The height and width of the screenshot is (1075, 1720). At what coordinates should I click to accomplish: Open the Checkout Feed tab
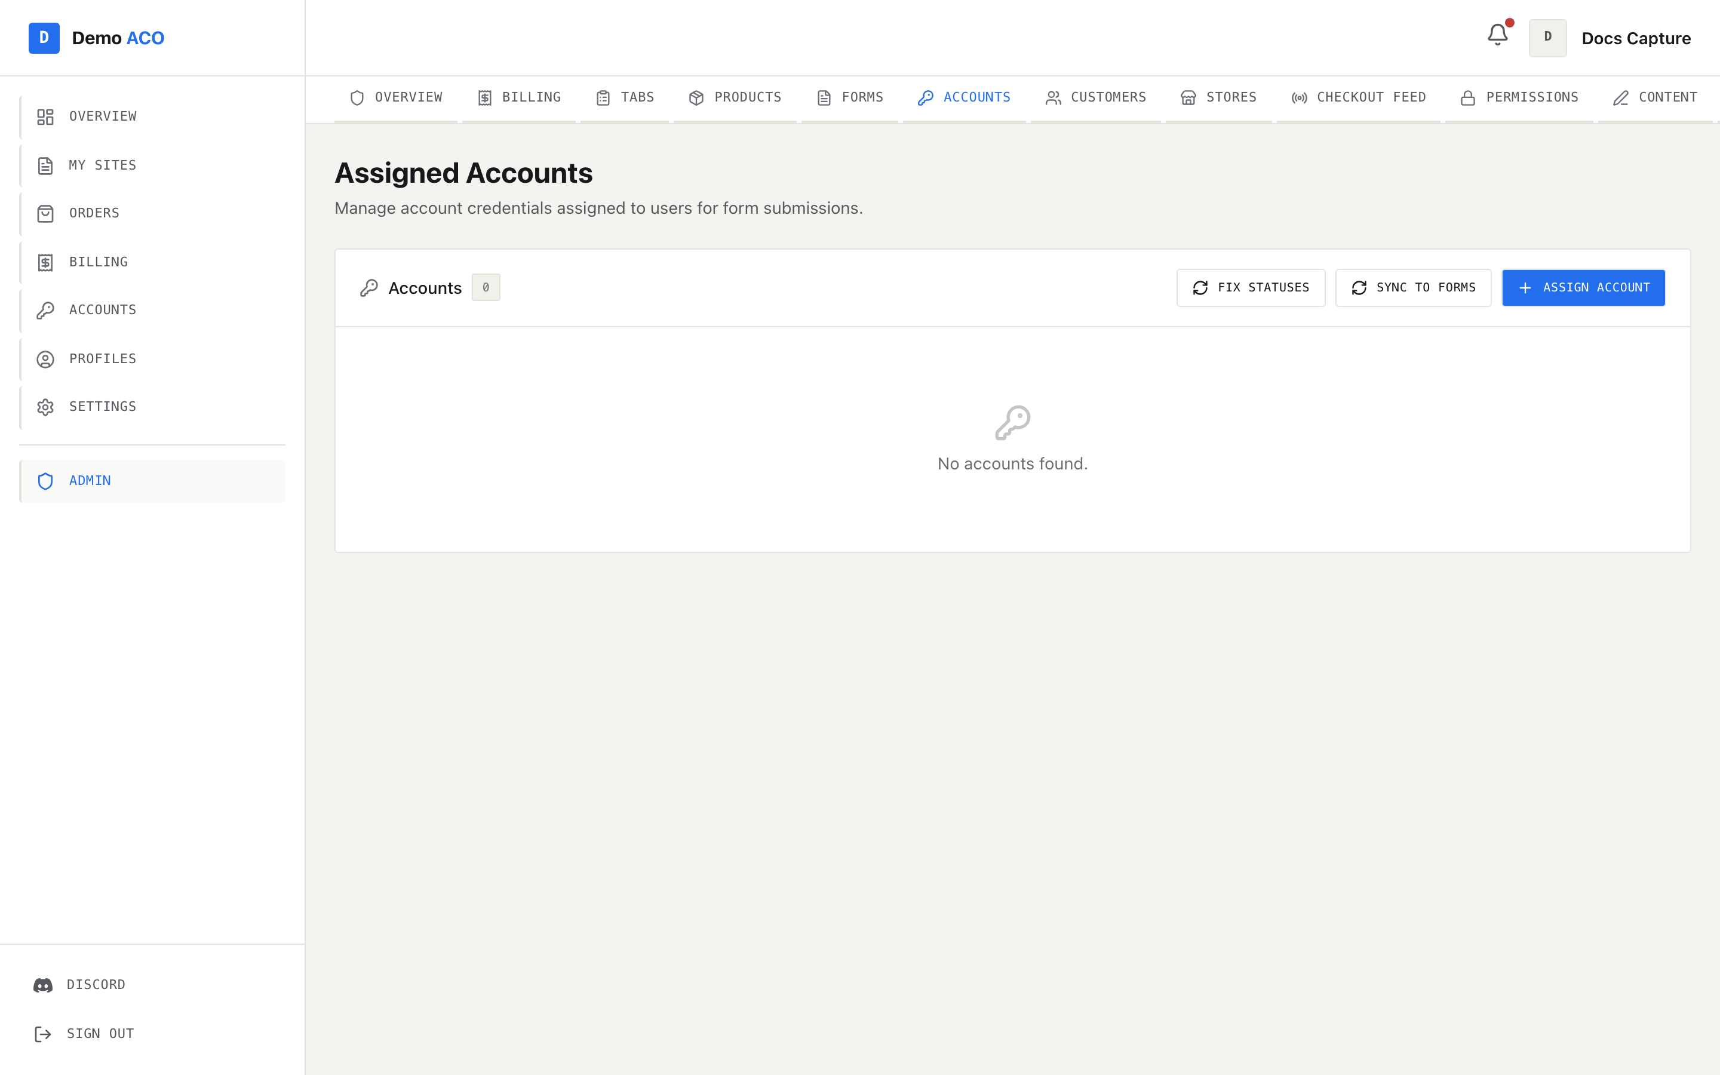[x=1359, y=98]
